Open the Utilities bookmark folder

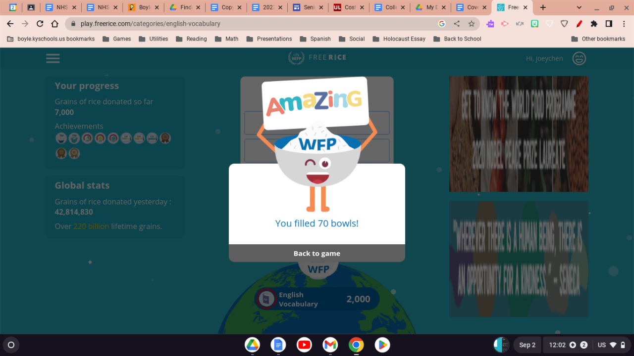(154, 39)
